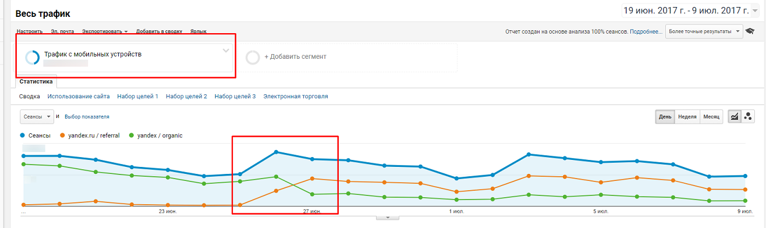Click the empty add-segment circle icon
The image size is (766, 228).
point(253,57)
